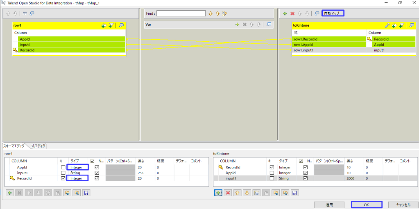Open type cell for toKintone RecordId

pos(287,167)
